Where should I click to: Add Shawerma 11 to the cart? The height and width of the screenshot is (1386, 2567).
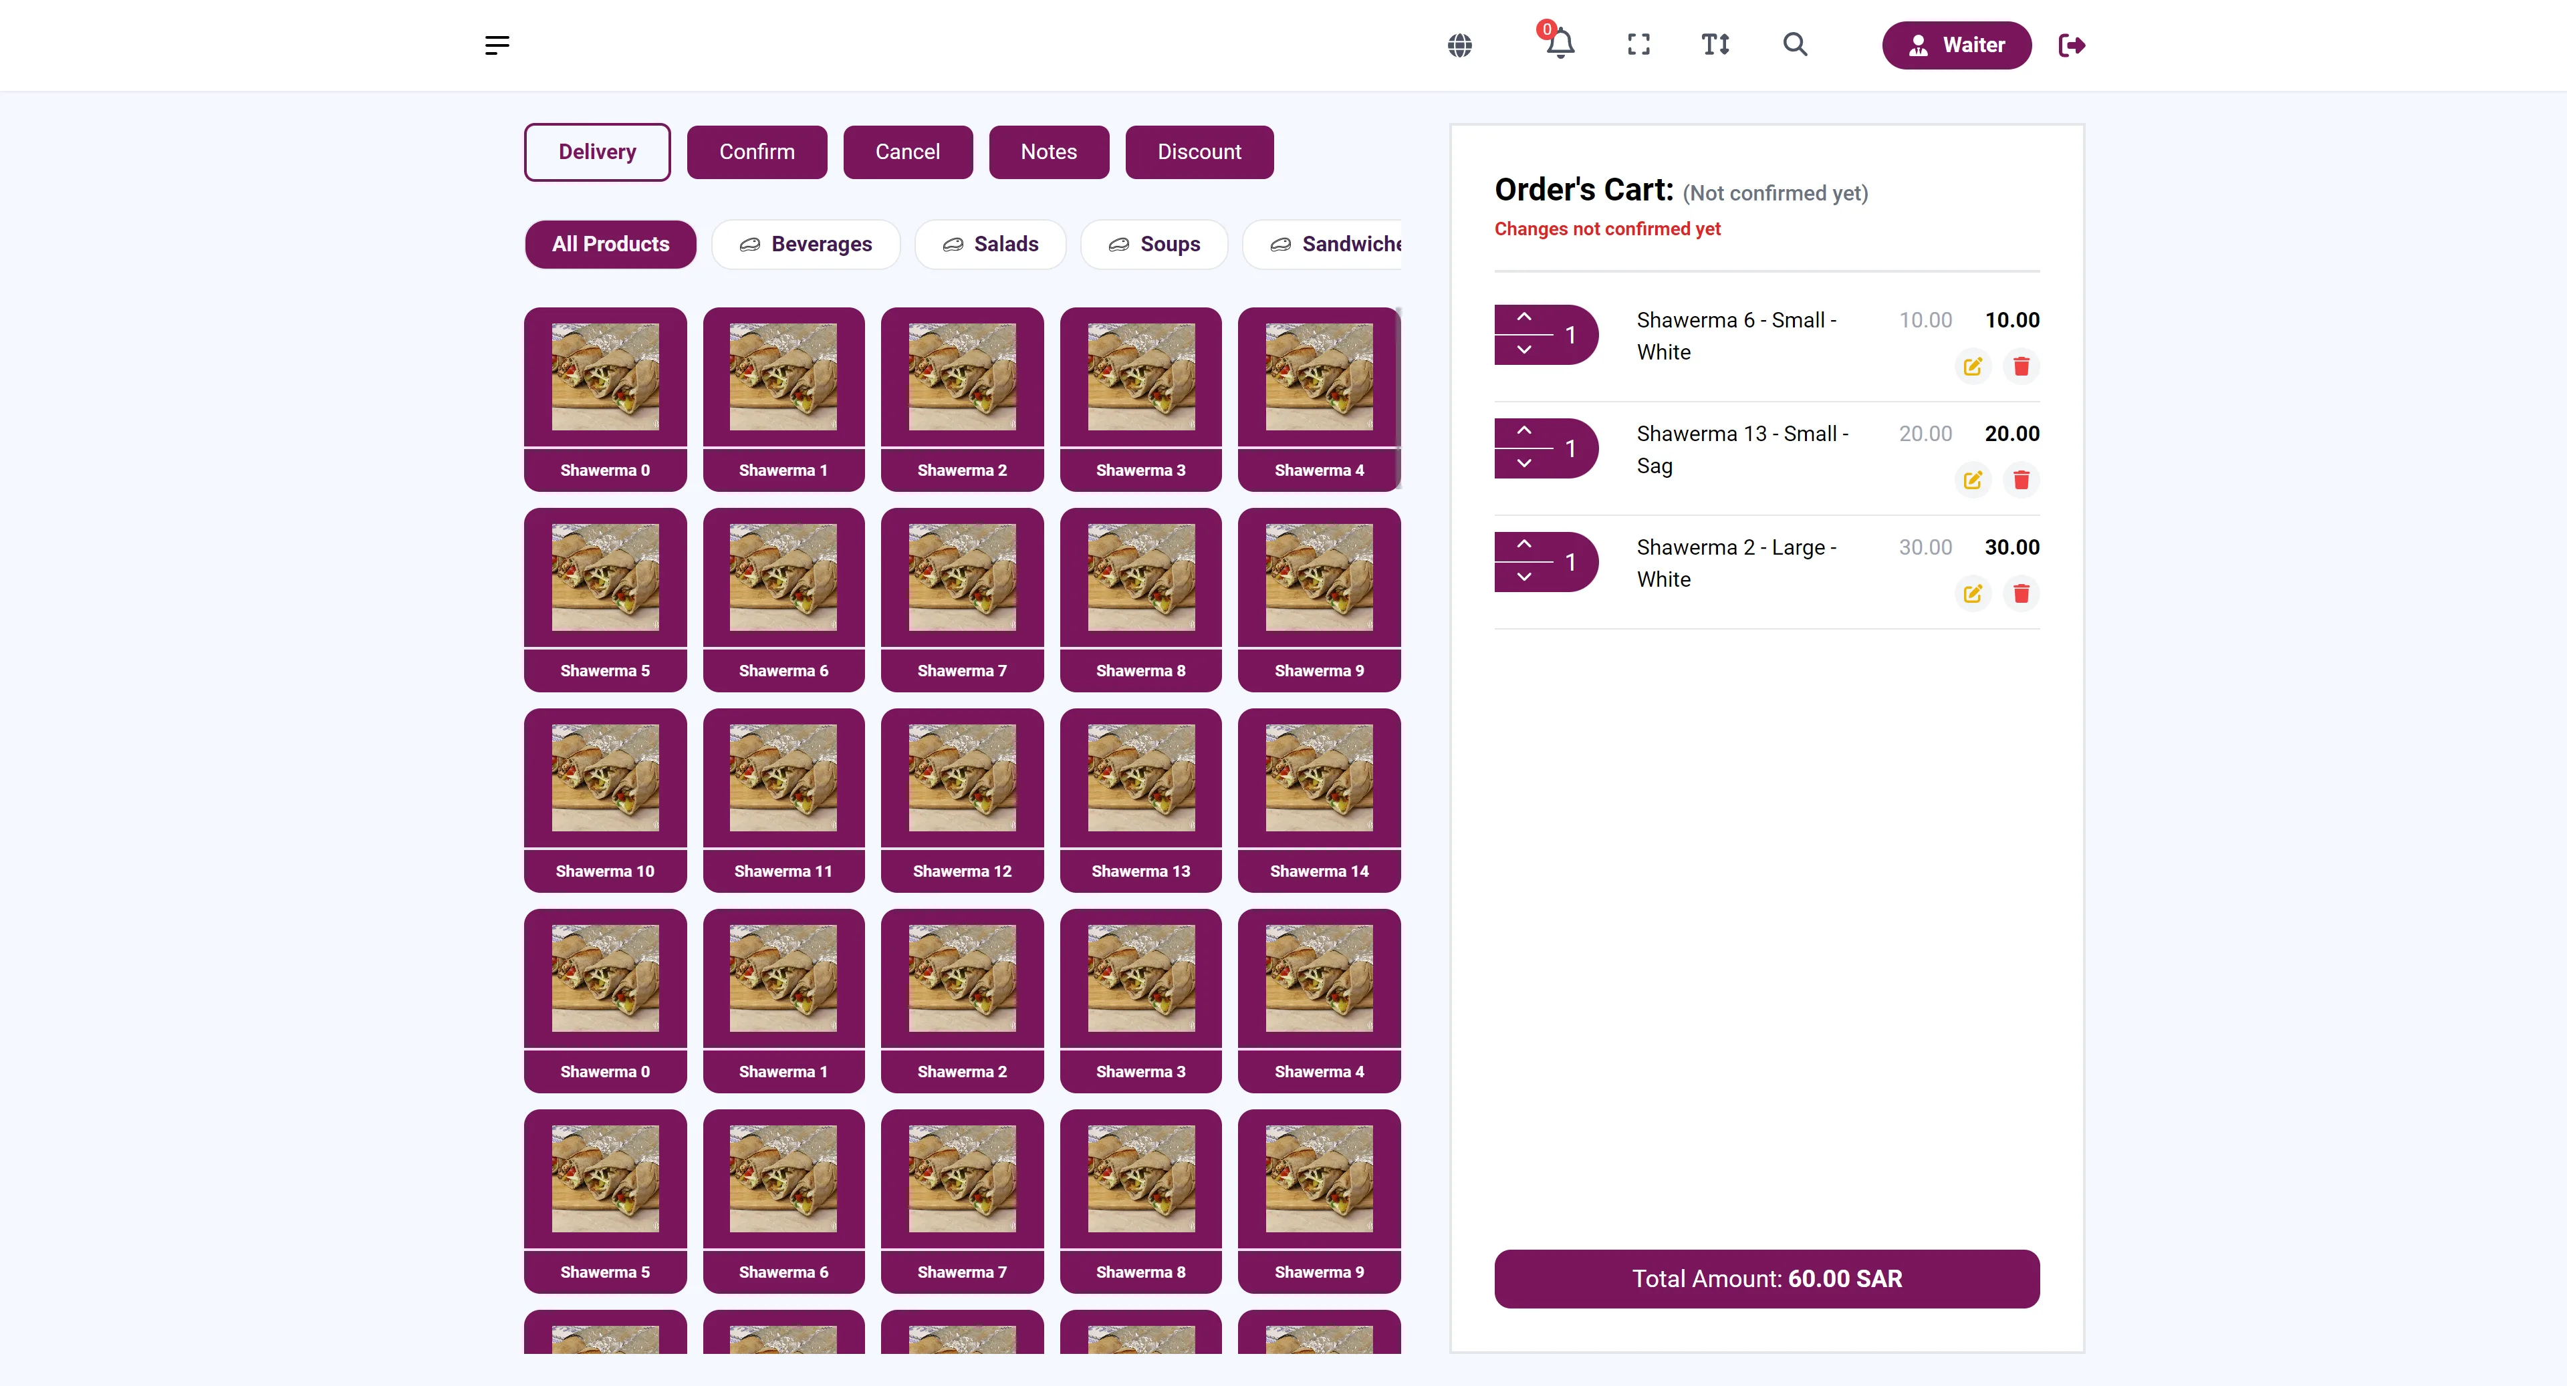[x=783, y=800]
